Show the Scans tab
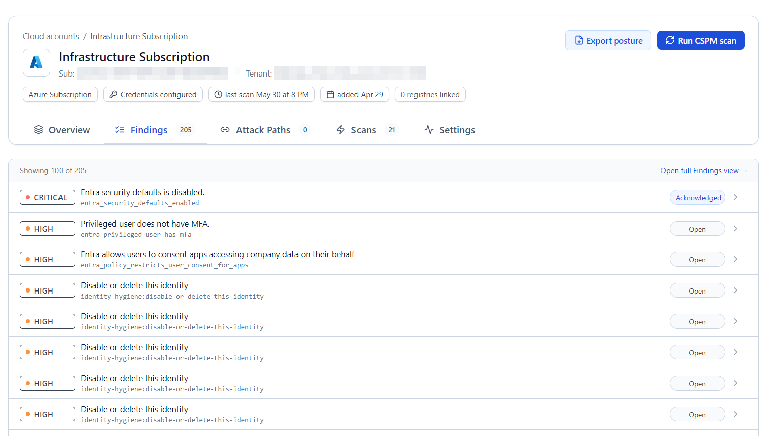Image resolution: width=771 pixels, height=436 pixels. coord(367,130)
